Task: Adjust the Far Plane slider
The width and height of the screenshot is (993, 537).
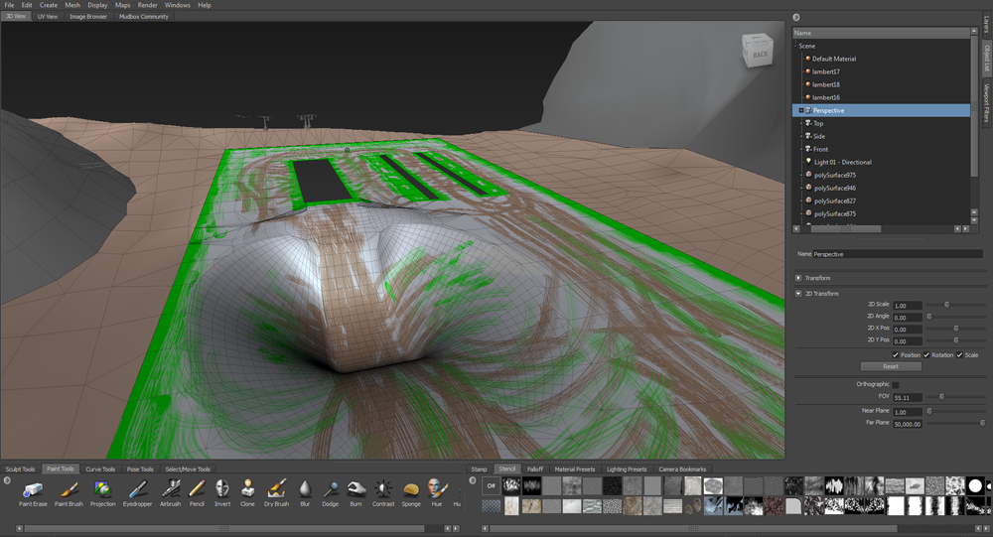Action: (982, 423)
